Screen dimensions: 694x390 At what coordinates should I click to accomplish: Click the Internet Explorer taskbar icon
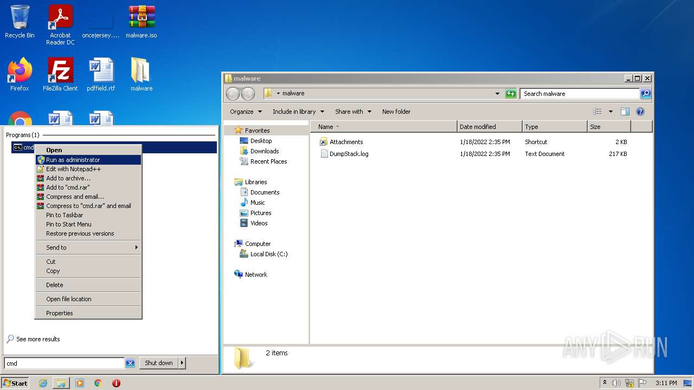pos(43,383)
